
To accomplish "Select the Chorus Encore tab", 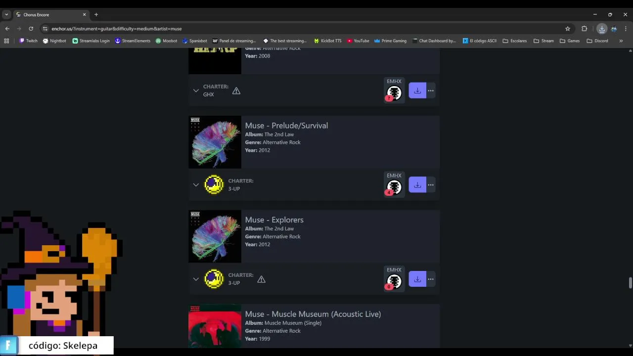I will pos(51,15).
